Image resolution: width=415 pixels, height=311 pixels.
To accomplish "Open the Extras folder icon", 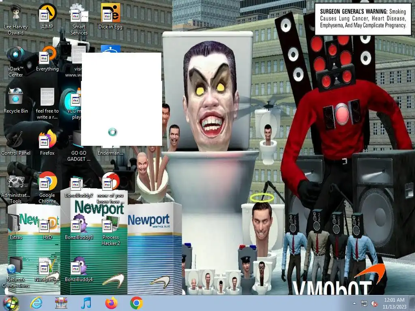I will click(16, 228).
